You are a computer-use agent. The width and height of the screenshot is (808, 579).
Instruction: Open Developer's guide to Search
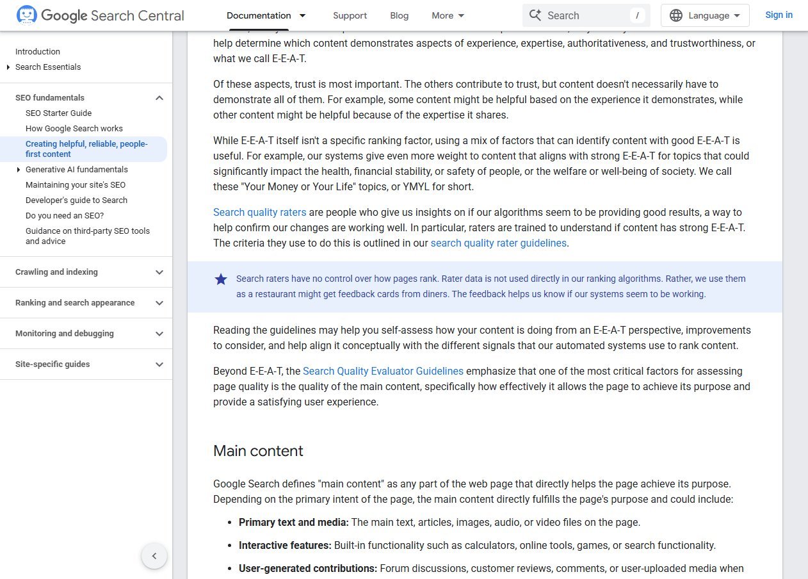pos(76,200)
